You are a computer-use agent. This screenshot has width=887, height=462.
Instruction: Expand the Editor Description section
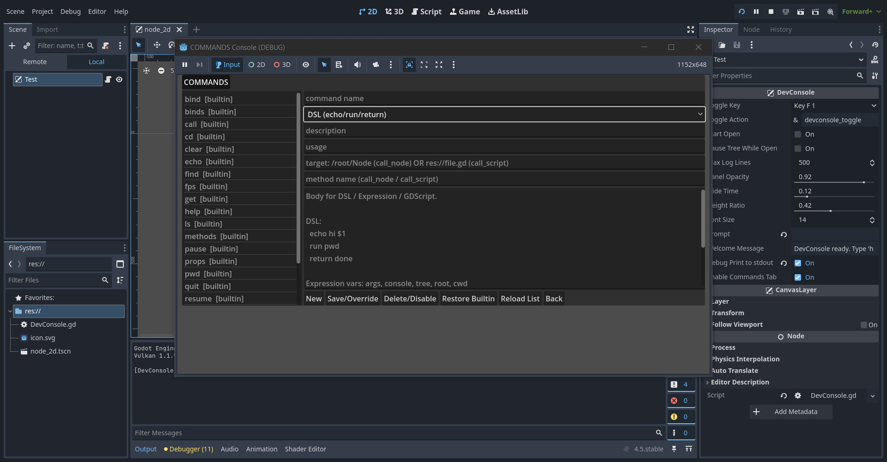coord(739,382)
